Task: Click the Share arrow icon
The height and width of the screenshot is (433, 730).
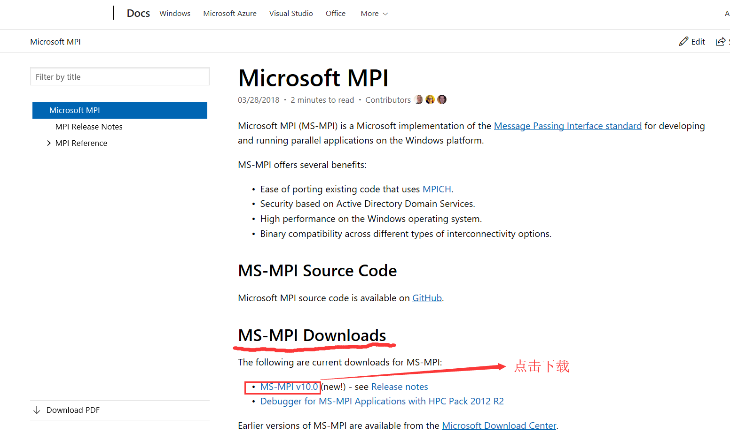Action: click(x=720, y=42)
